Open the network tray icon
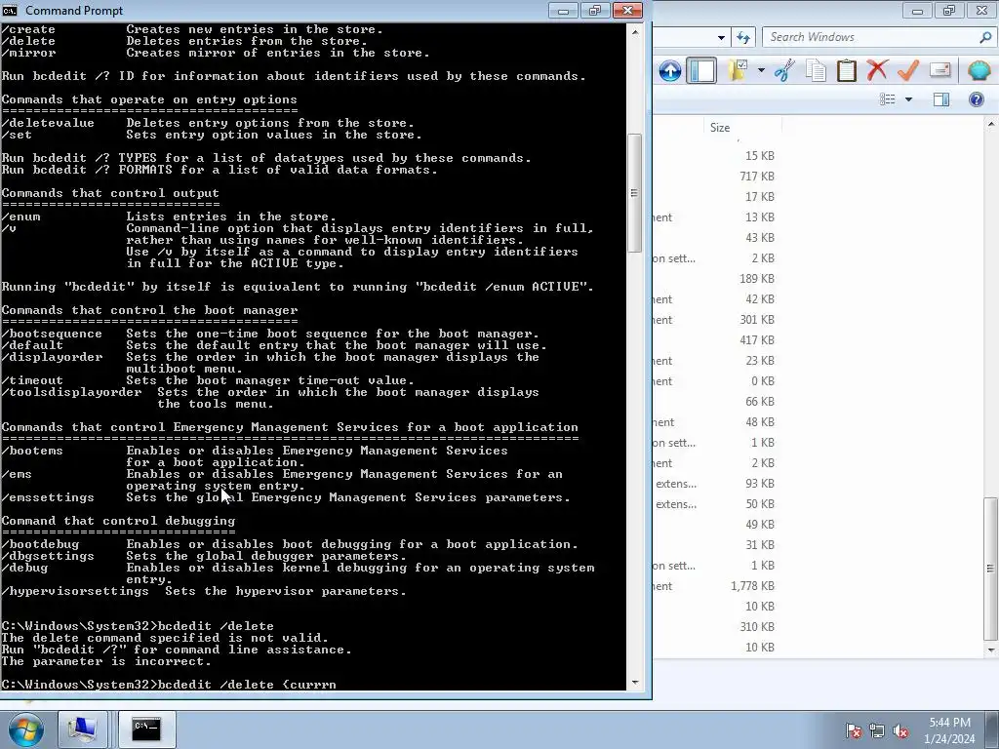The height and width of the screenshot is (749, 999). pyautogui.click(x=877, y=730)
